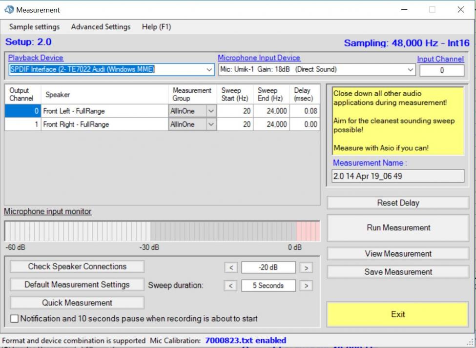Screen dimensions: 476x348
Task: Select output channel 0 cell
Action: (x=23, y=111)
